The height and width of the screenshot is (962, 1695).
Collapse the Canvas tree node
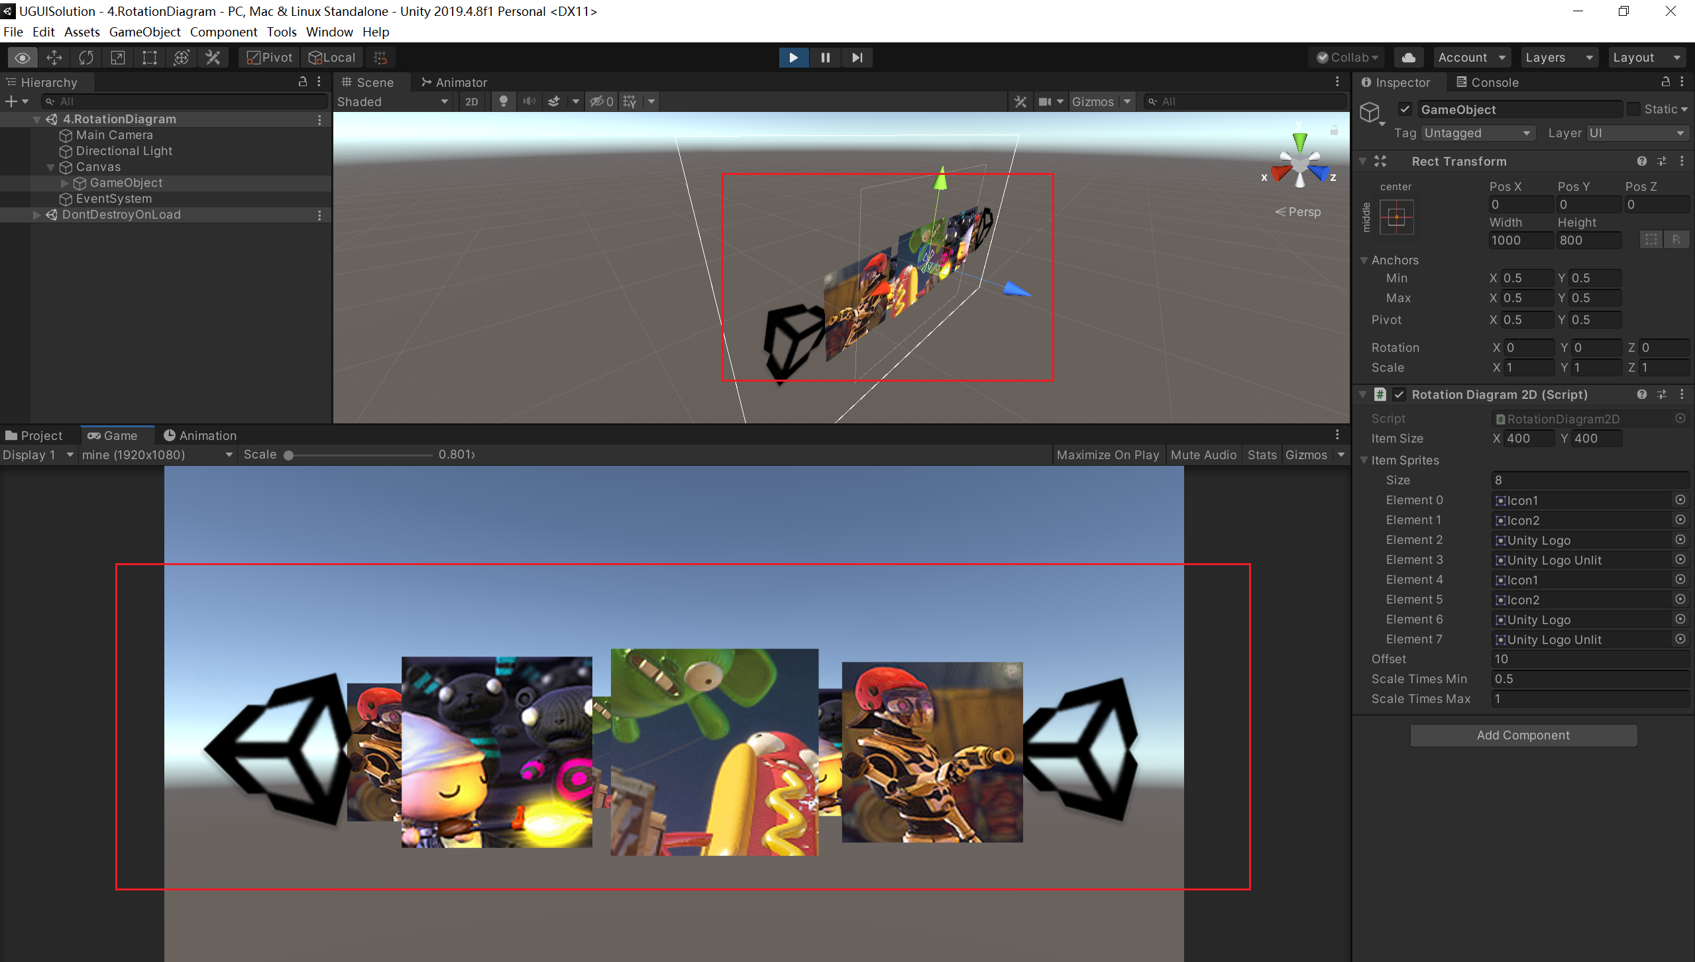(x=50, y=167)
